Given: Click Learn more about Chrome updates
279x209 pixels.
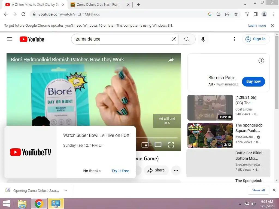Looking at the screenshot, I should (257, 25).
